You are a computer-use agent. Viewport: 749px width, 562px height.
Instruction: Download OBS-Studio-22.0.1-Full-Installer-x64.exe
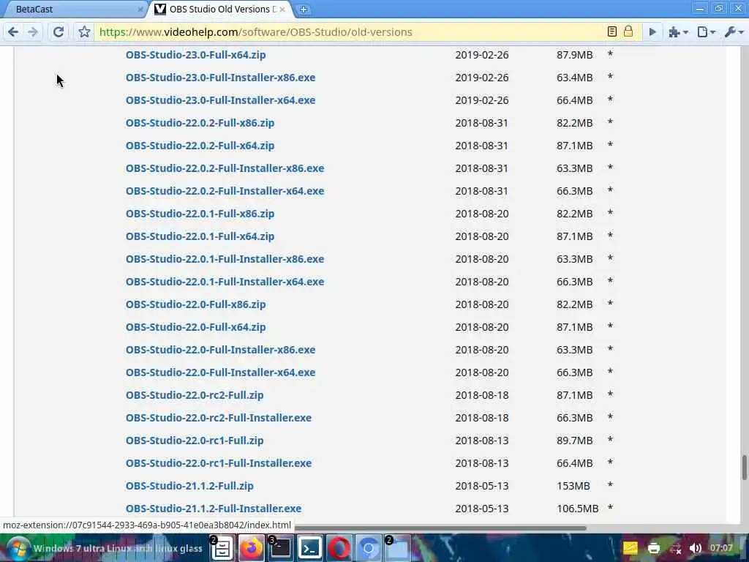coord(225,282)
